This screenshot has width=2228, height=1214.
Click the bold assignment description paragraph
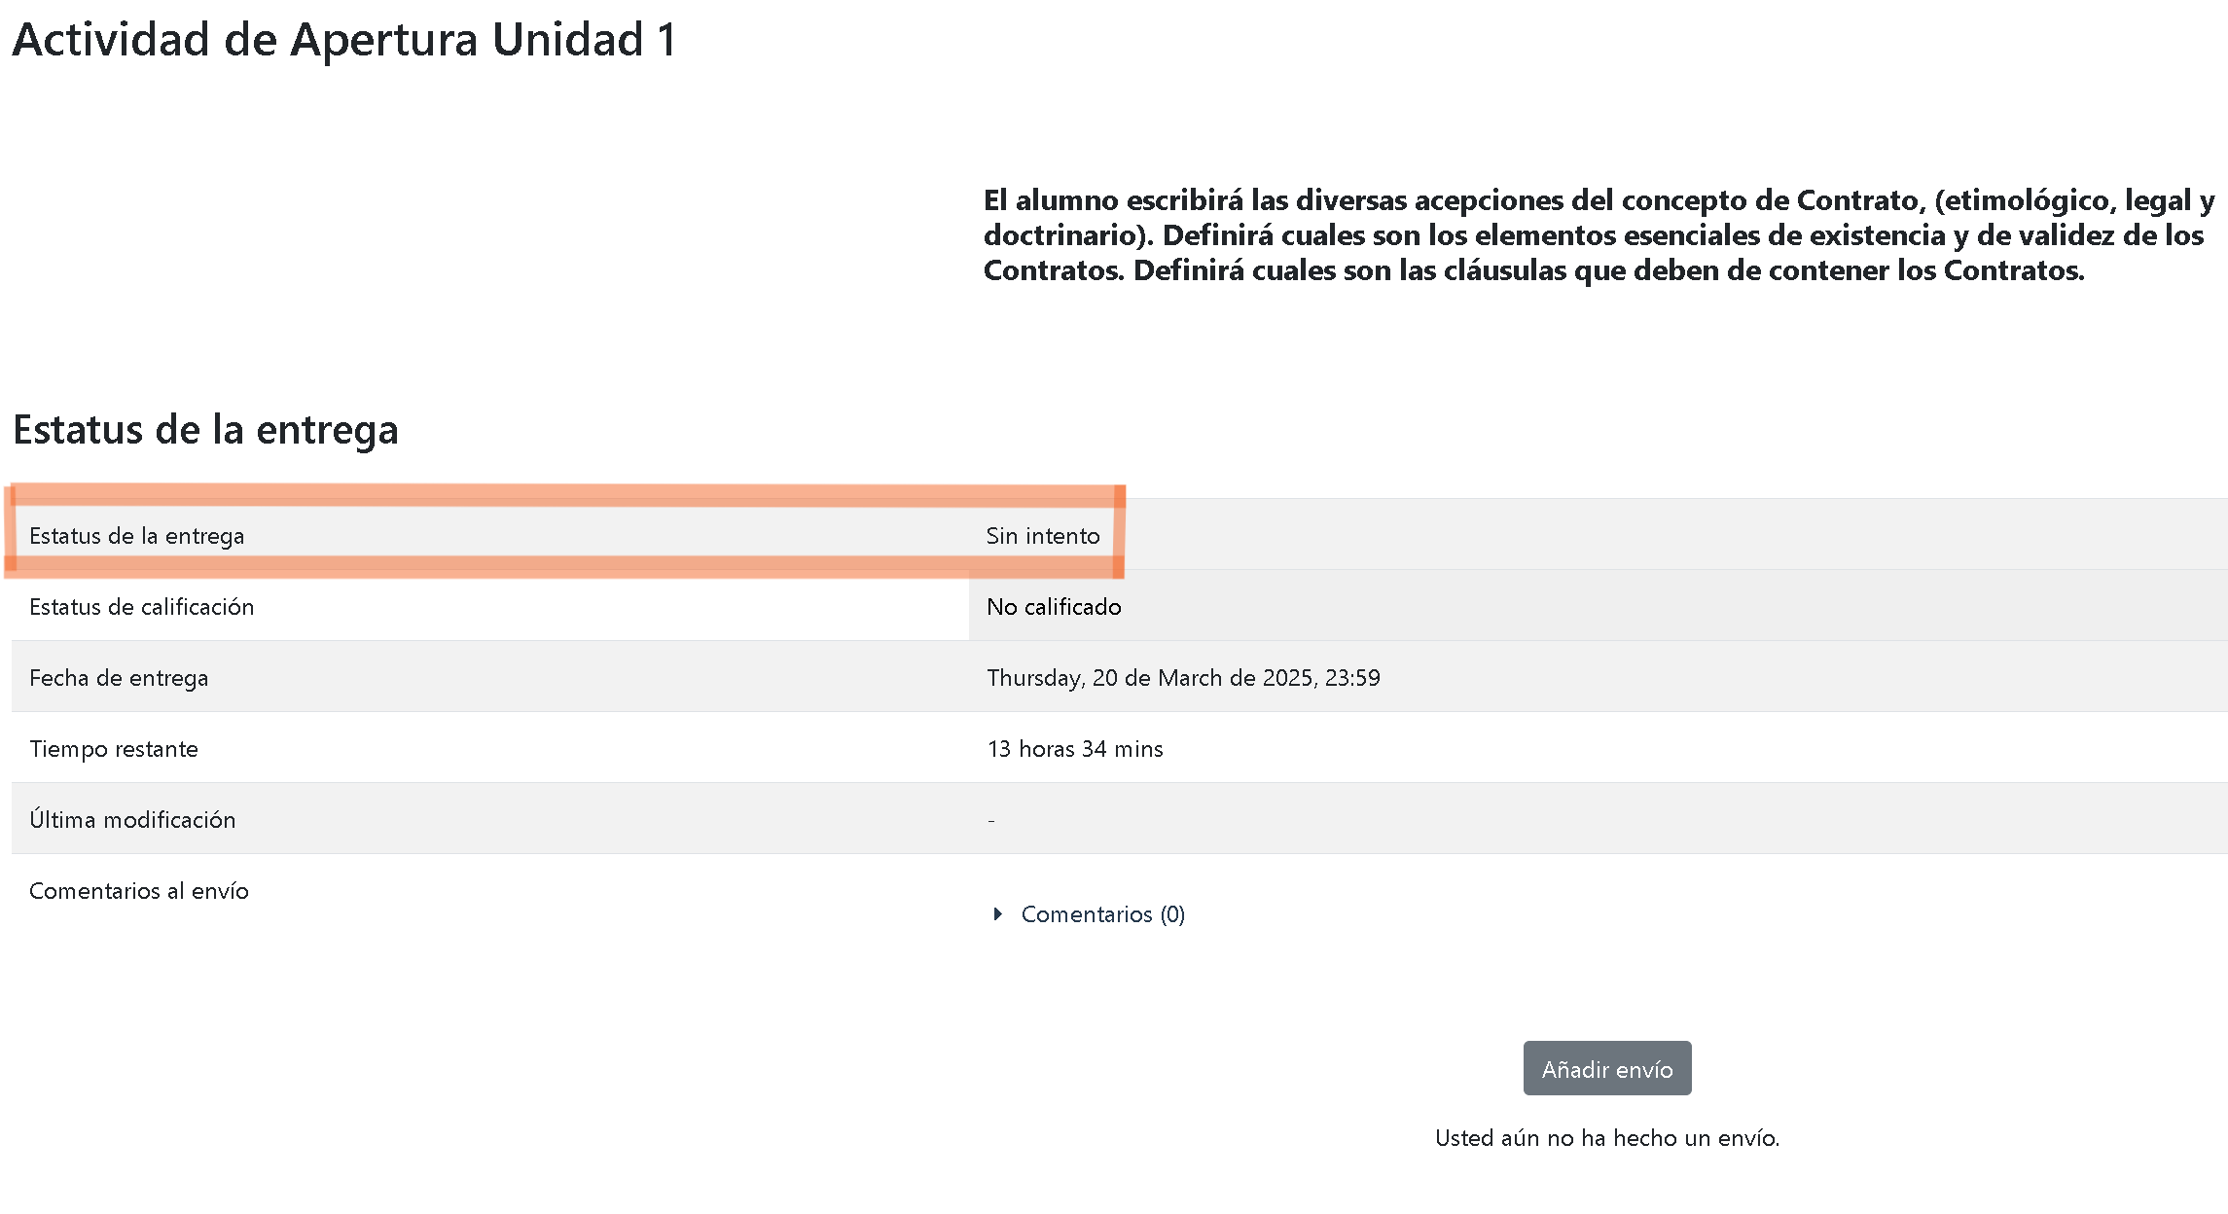[1599, 235]
